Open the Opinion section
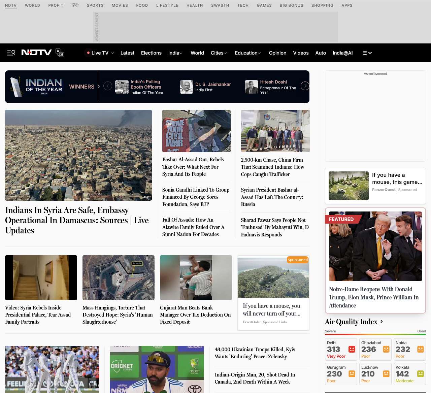This screenshot has height=393, width=431. pyautogui.click(x=277, y=53)
